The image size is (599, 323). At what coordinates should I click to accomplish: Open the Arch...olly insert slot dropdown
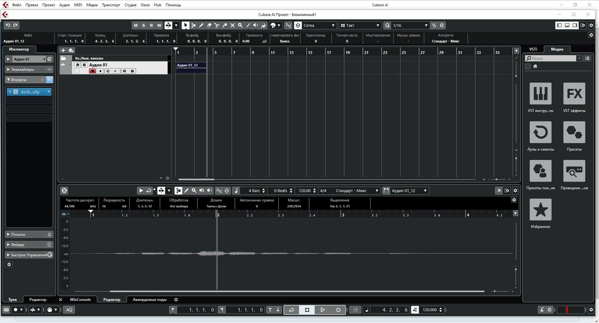point(49,92)
